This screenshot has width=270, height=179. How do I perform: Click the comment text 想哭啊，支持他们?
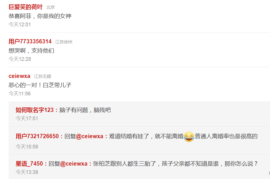[31, 51]
